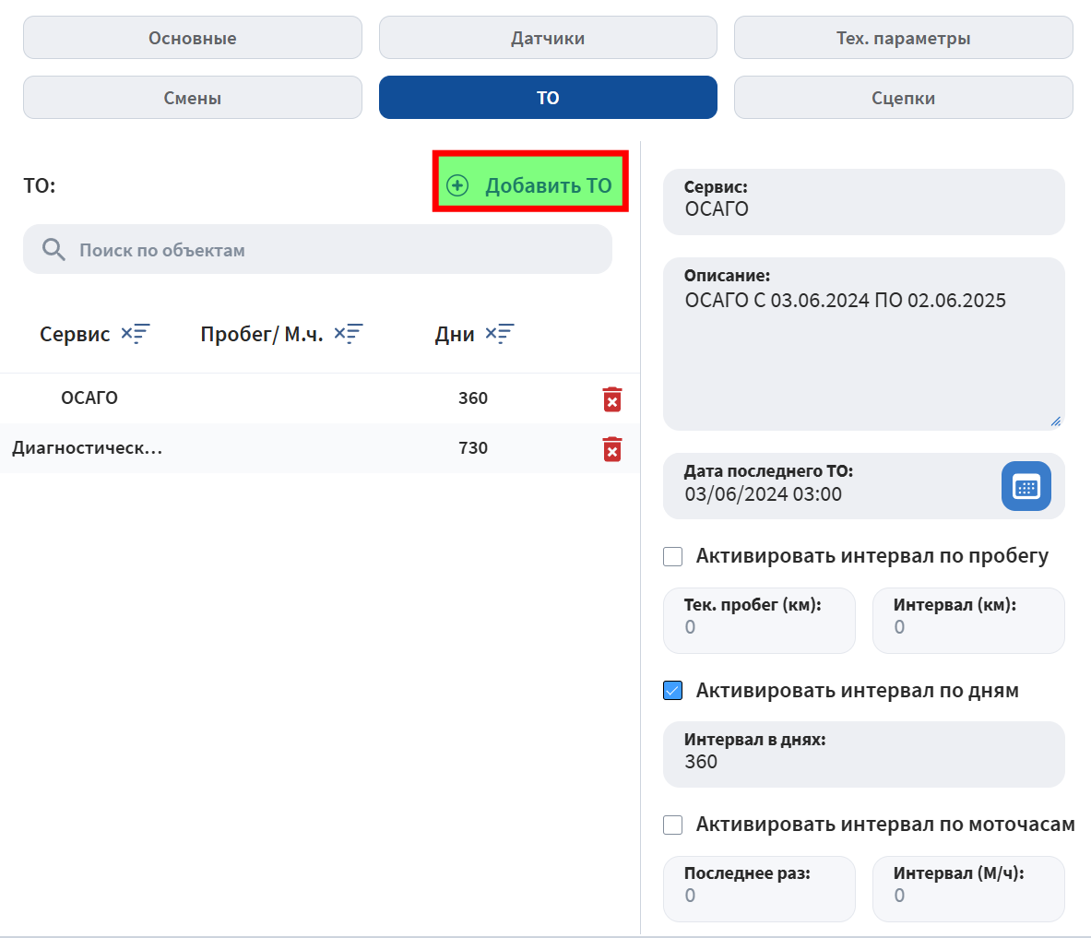Go to the Сцепки tab
The width and height of the screenshot is (1091, 938).
coord(903,98)
